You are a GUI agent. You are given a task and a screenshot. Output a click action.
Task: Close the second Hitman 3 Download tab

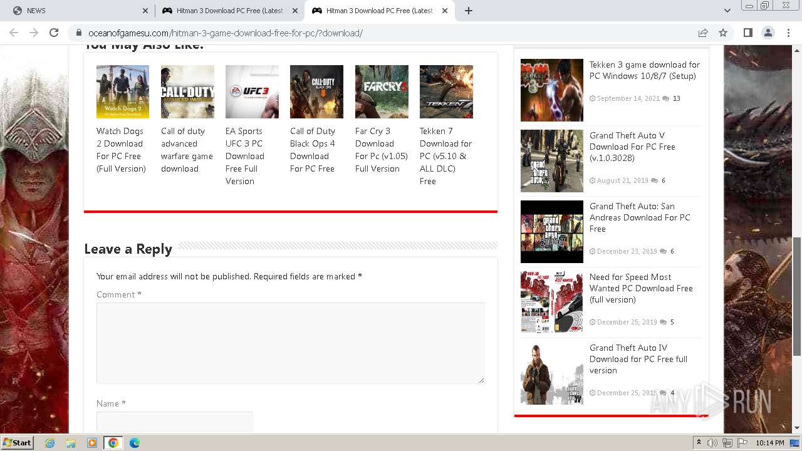[295, 11]
